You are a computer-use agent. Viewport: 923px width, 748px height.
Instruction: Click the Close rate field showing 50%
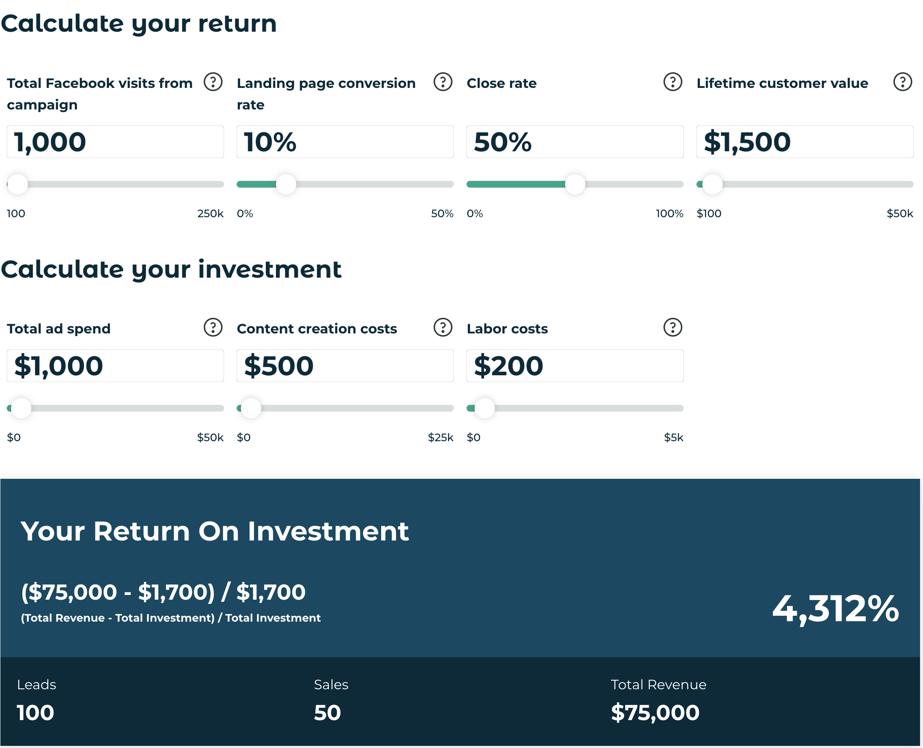pos(575,142)
